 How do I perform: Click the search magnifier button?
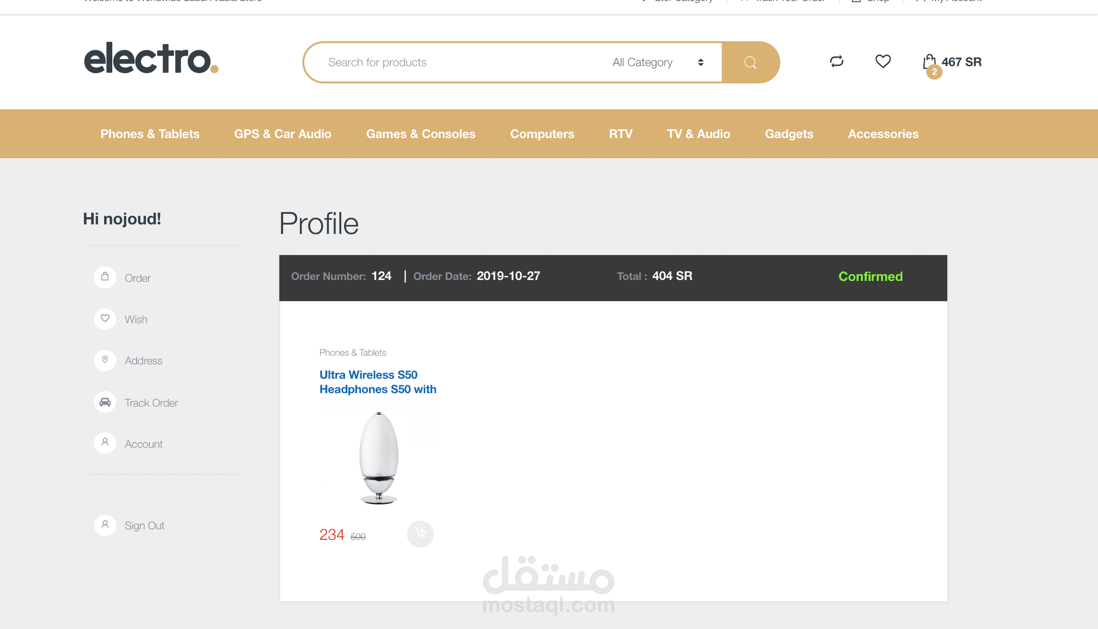[750, 62]
